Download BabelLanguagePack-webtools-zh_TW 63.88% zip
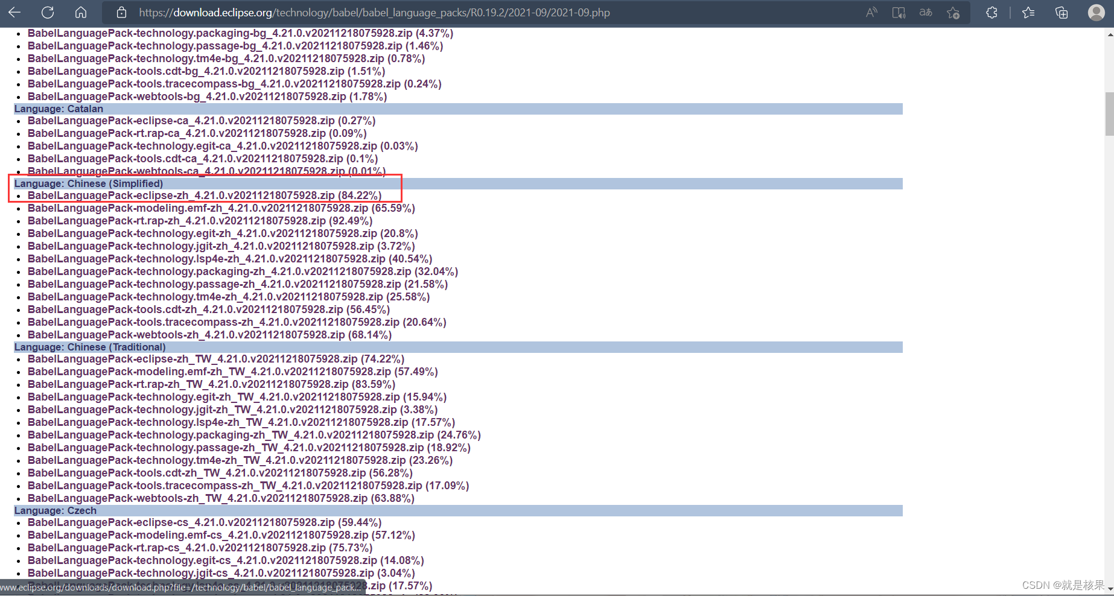The width and height of the screenshot is (1114, 596). click(221, 498)
